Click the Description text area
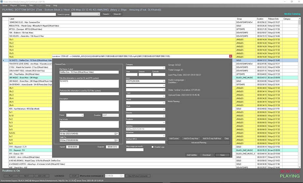303x183 pixels. pos(89,106)
